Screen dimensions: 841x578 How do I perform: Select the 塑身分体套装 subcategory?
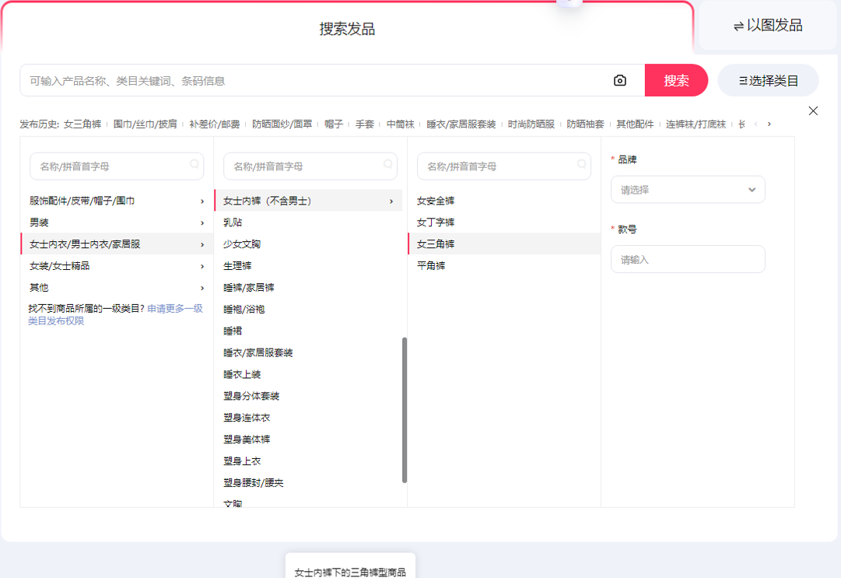point(308,396)
